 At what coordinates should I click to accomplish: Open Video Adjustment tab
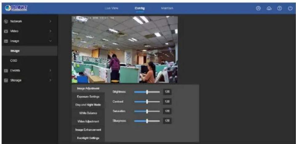point(88,121)
